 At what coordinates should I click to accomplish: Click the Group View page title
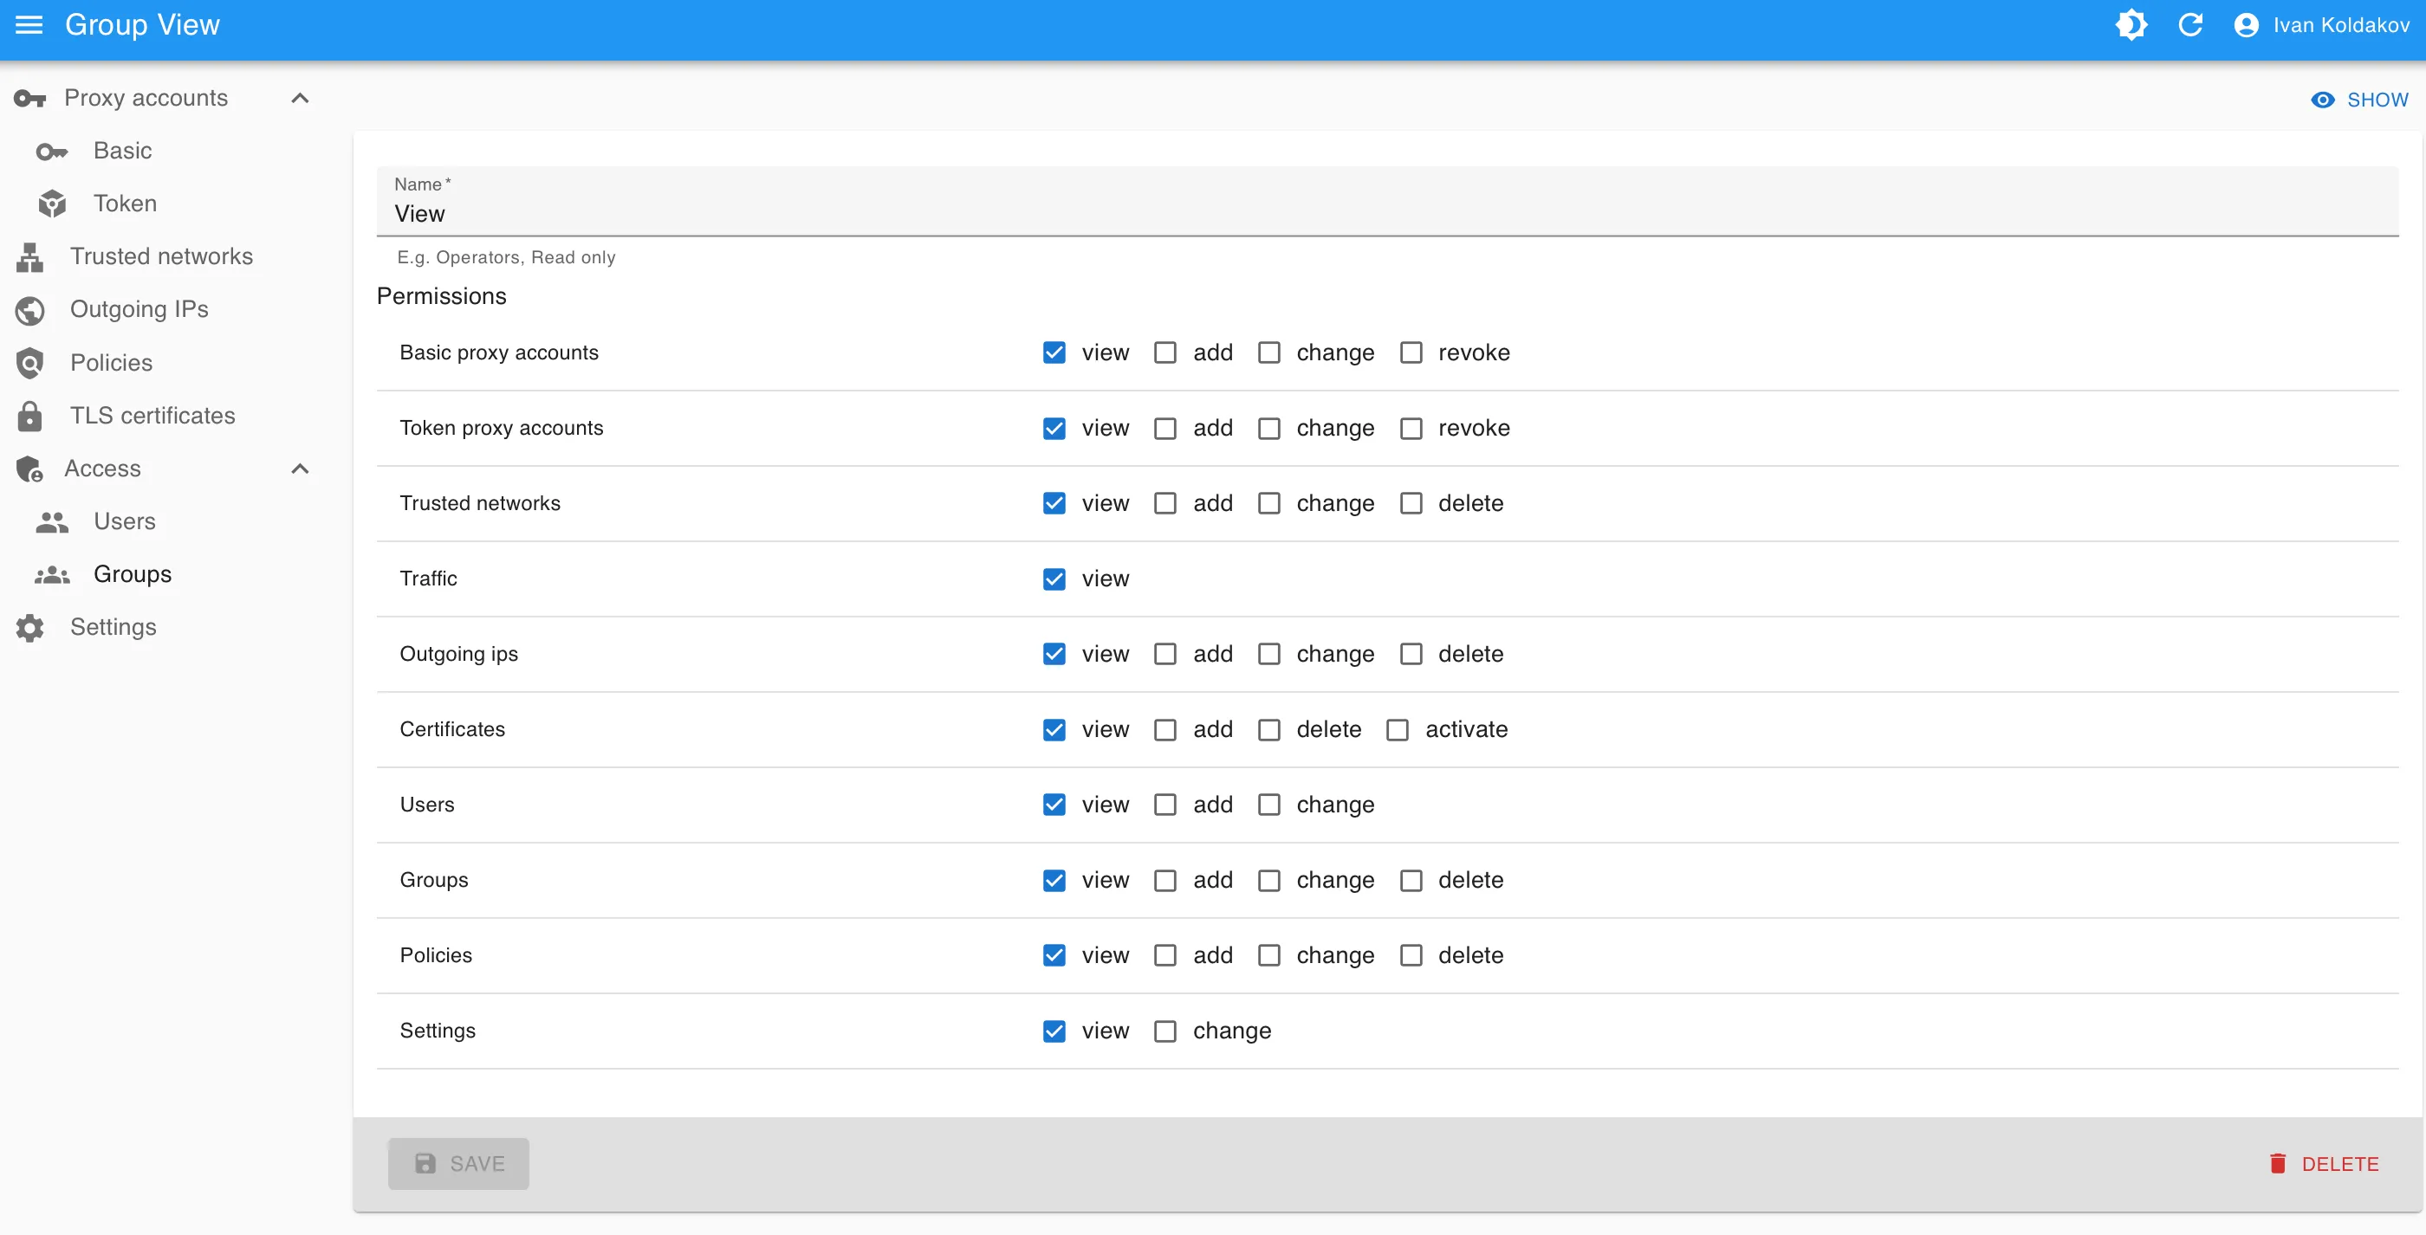pos(142,24)
